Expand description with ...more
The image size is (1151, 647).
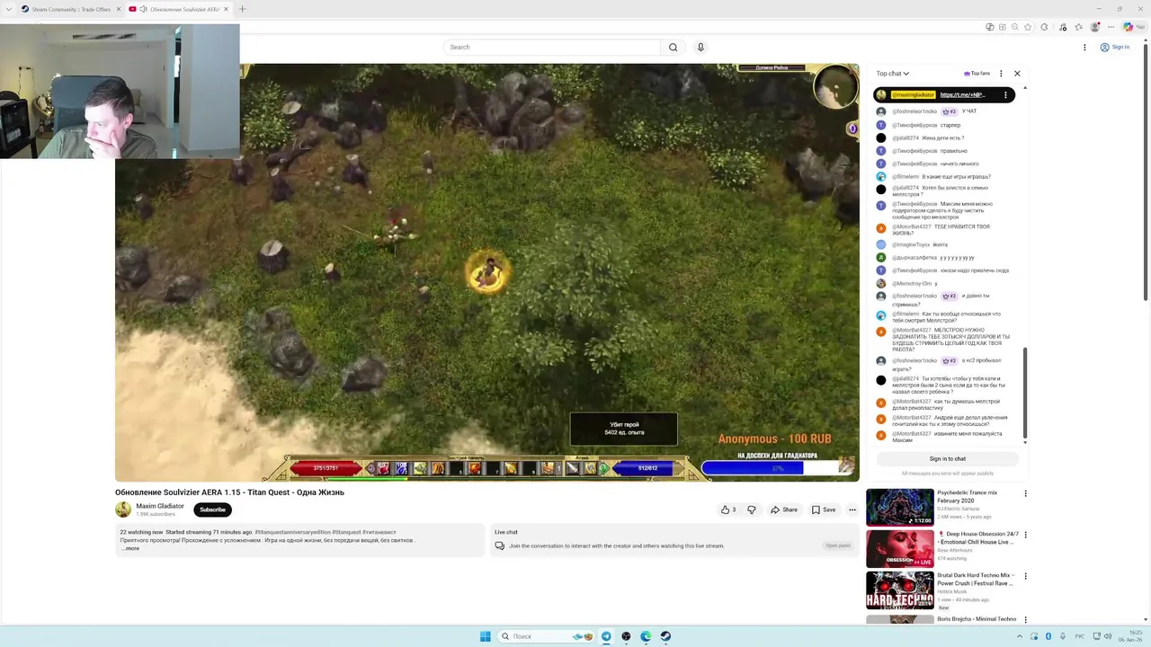(130, 548)
